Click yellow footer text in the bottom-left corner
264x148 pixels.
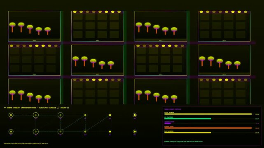point(26,143)
